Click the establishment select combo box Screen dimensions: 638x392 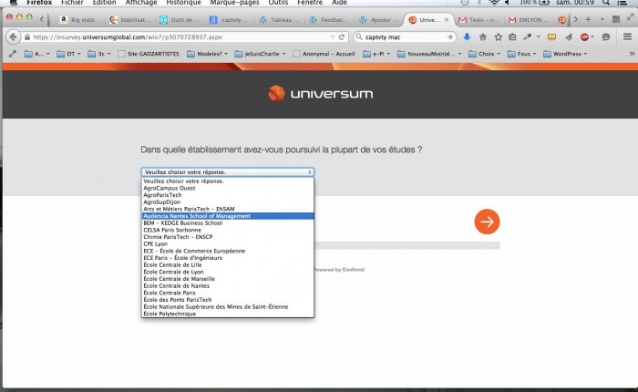(228, 172)
